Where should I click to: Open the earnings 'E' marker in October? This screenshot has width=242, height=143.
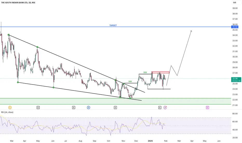coord(115,107)
